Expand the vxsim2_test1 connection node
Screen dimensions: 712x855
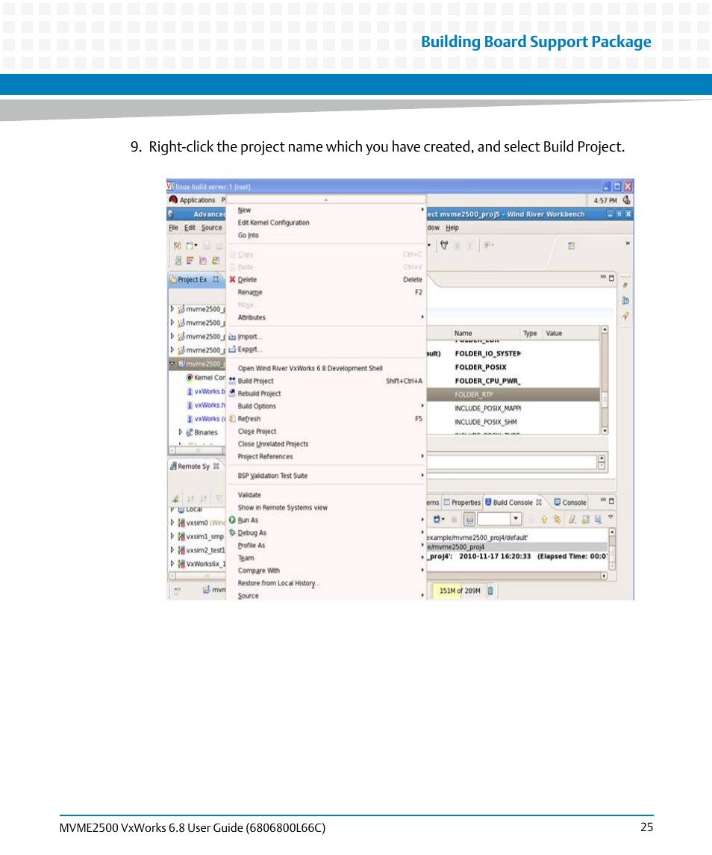[x=172, y=550]
